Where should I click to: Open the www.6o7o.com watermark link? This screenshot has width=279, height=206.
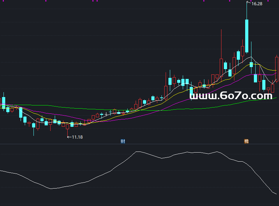[x=231, y=96]
